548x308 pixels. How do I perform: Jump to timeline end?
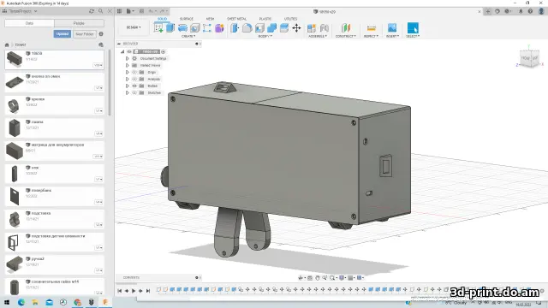148,291
